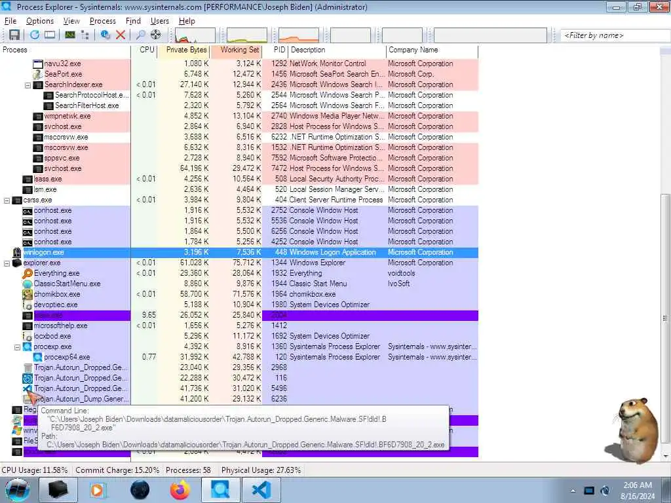Click the CPU usage mini graph
The width and height of the screenshot is (671, 503).
click(195, 35)
